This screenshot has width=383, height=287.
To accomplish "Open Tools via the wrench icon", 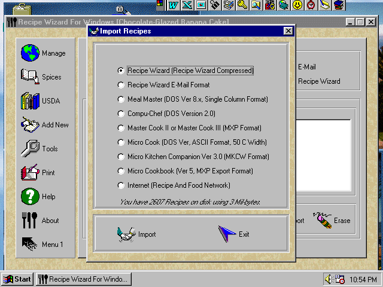I will pyautogui.click(x=30, y=148).
